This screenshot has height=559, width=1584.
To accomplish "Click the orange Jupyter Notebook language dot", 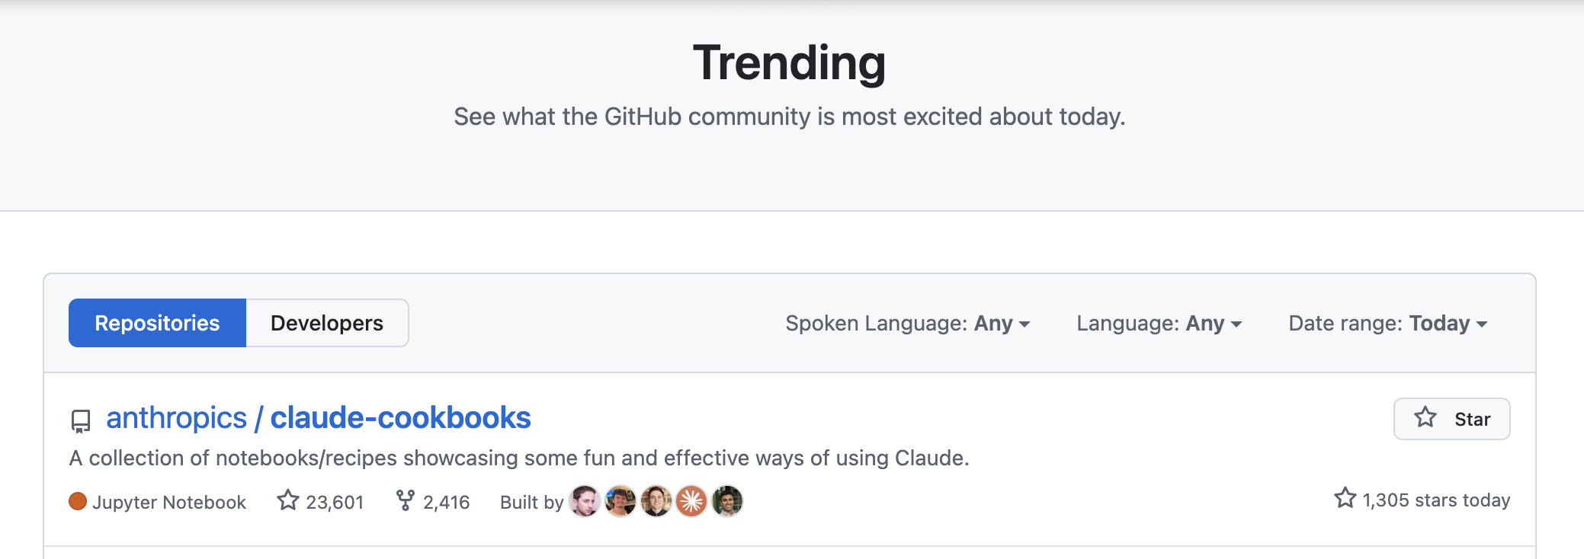I will (78, 501).
